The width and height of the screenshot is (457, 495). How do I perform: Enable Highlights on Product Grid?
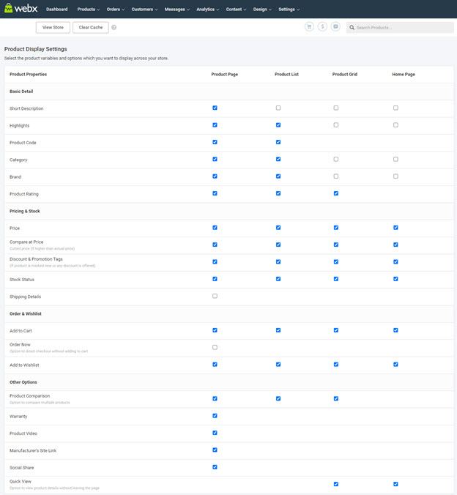coord(336,125)
